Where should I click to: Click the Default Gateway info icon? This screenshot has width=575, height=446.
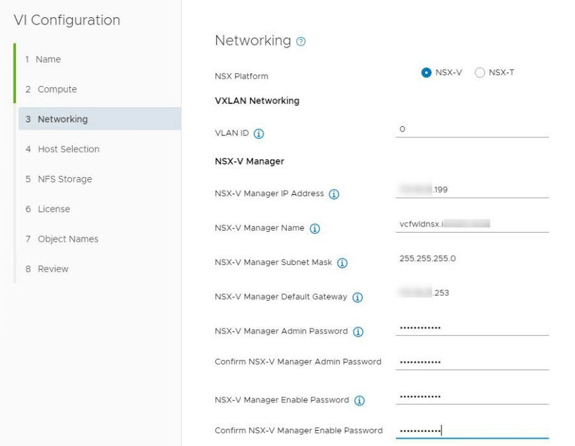tap(358, 297)
